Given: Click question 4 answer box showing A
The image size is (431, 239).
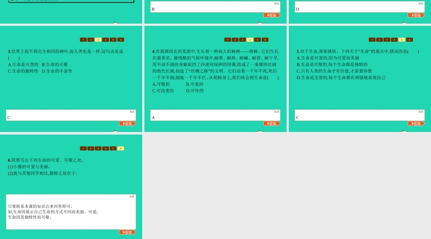Looking at the screenshot, I should click(215, 115).
